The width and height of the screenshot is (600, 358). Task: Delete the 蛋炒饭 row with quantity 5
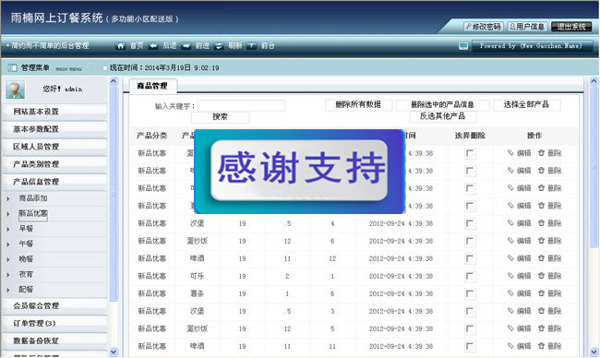[549, 328]
